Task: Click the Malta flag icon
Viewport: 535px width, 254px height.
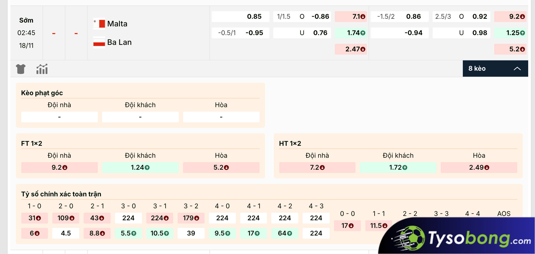Action: pos(99,24)
